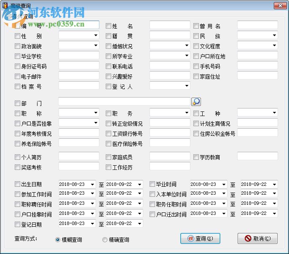Open 户口挂靠时间 end date picker arrow
The height and width of the screenshot is (254, 289).
point(139,214)
